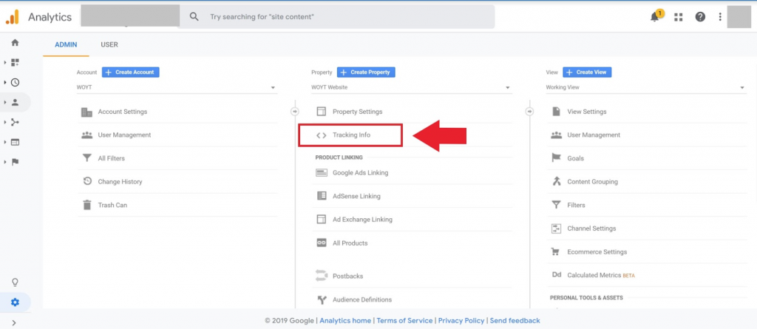Open the Discover lightbulb icon
The image size is (757, 329).
tap(15, 282)
